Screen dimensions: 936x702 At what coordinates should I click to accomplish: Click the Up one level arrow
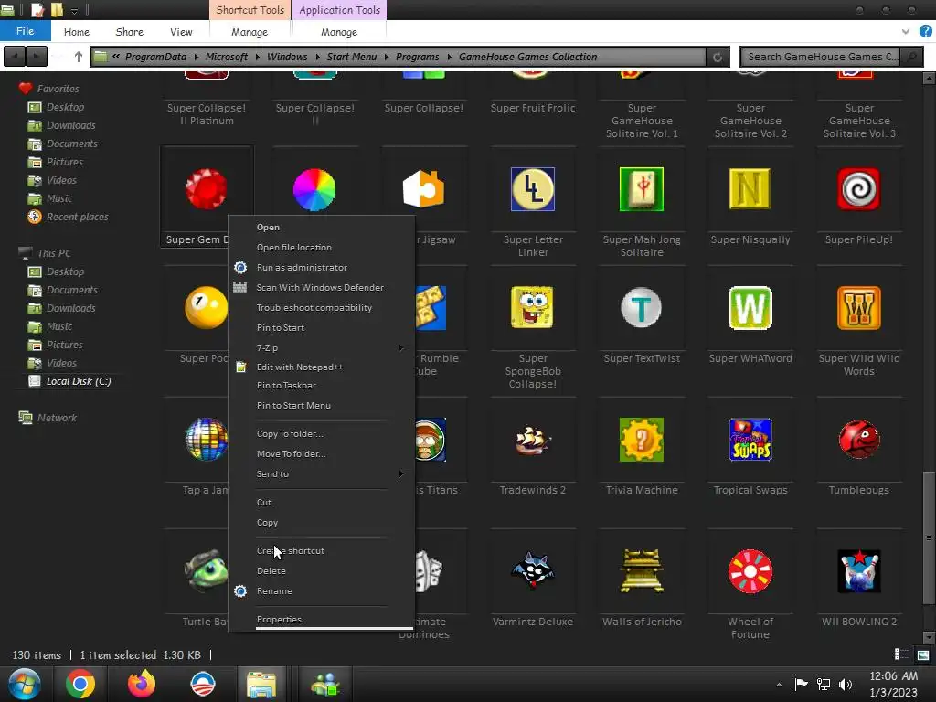click(x=79, y=57)
